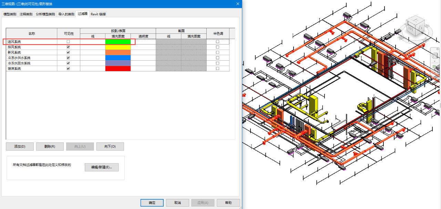The height and width of the screenshot is (209, 441).
Task: Move filter down with 向下(O)
Action: point(110,147)
